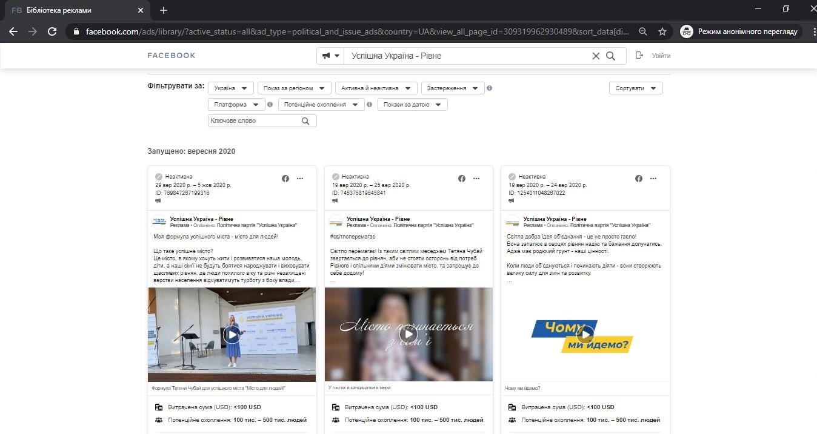Image resolution: width=817 pixels, height=434 pixels.
Task: Click megaphone icon under ID 1254011048267022
Action: (512, 201)
